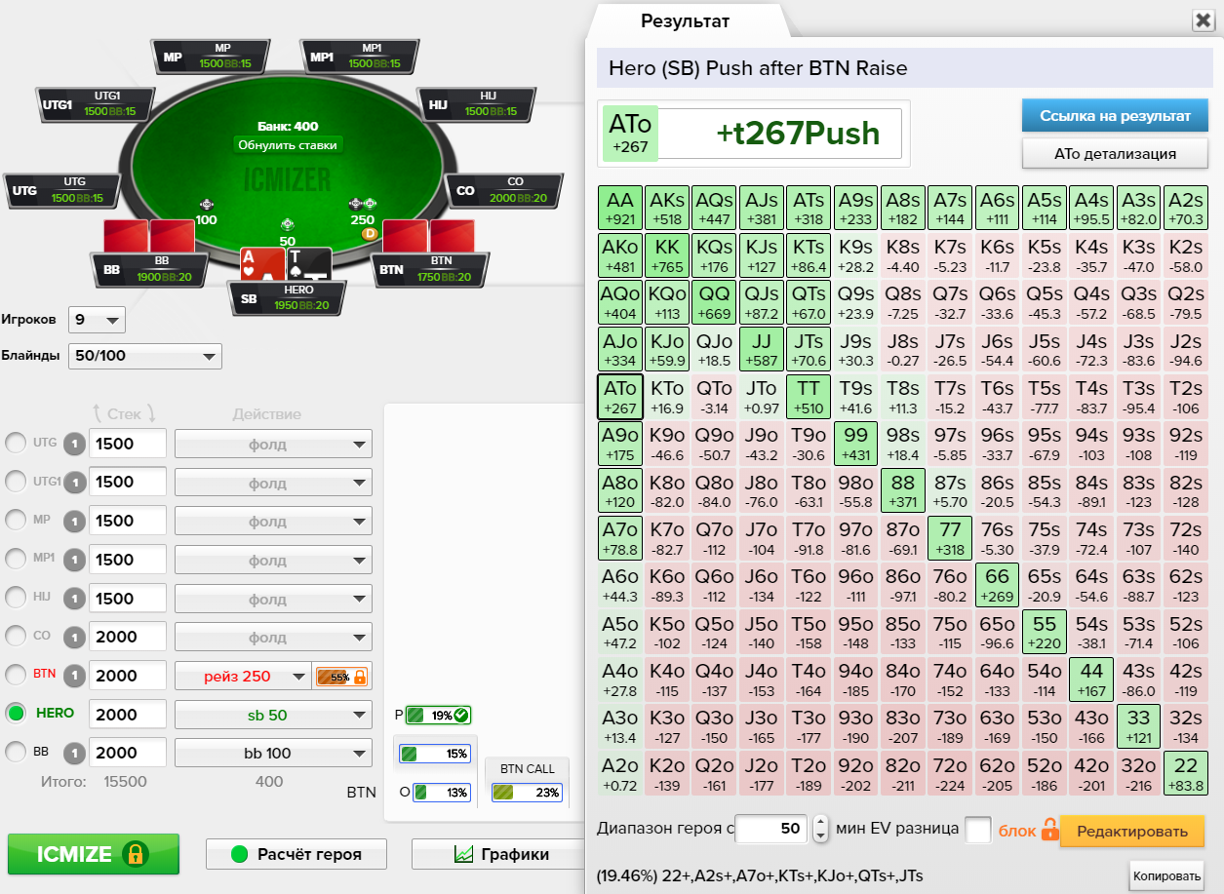Click the BTN 250 chip stack on table
Viewport: 1224px width, 894px height.
coord(363,204)
